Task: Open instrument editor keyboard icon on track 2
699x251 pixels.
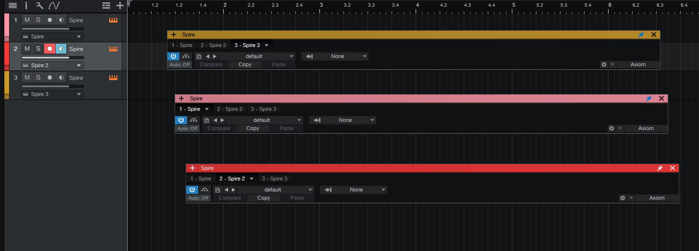Action: (x=114, y=49)
